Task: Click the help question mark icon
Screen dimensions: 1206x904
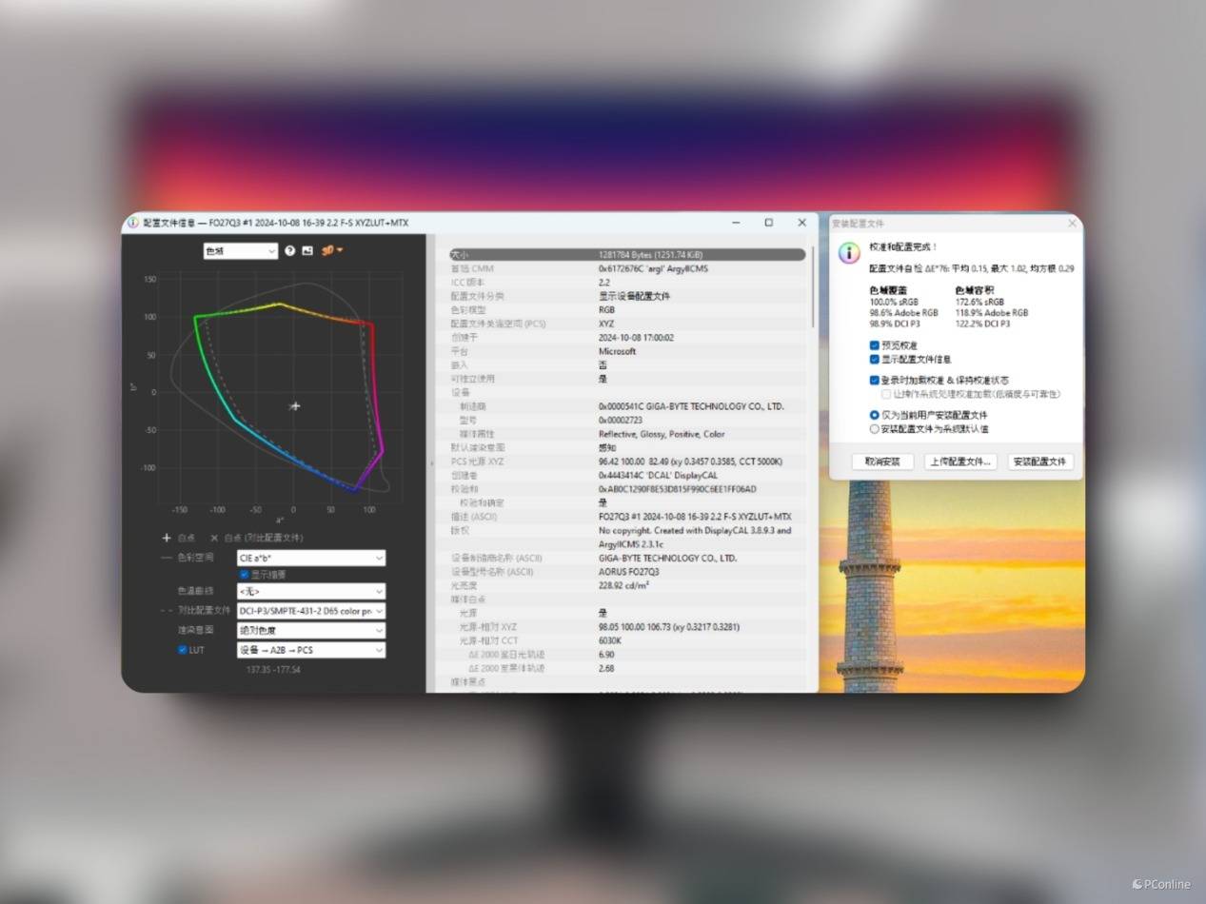Action: (289, 251)
